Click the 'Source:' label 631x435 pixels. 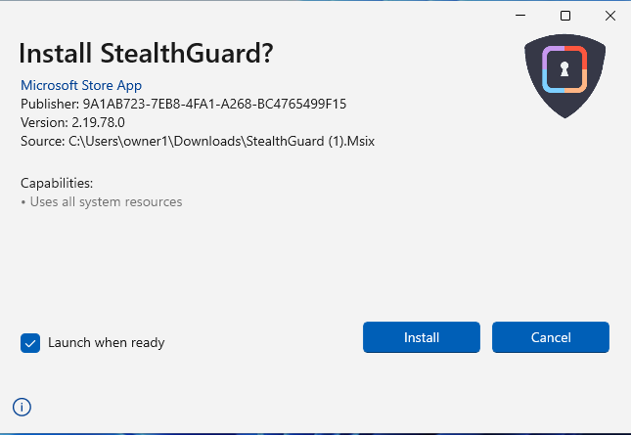42,141
